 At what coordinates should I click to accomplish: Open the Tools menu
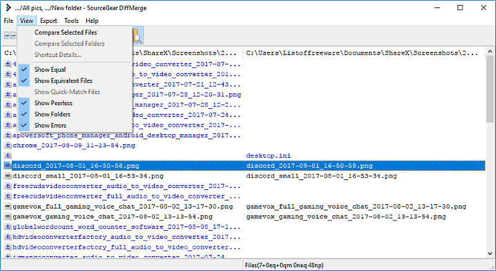tap(71, 20)
